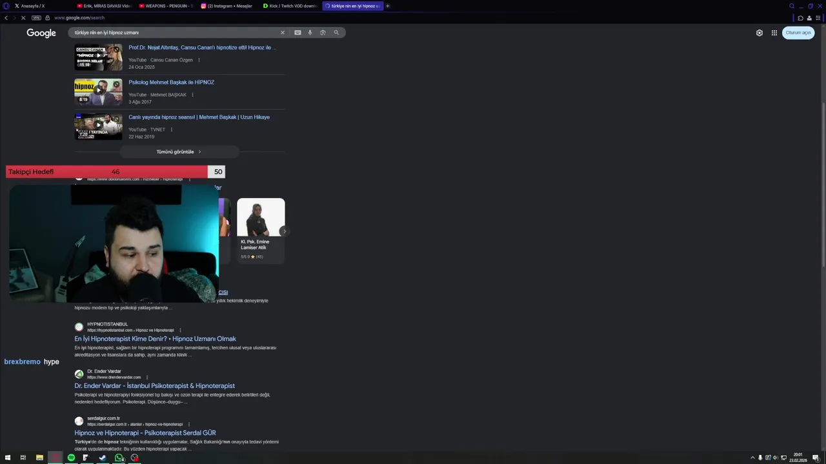Open the Opera menu icon
The width and height of the screenshot is (826, 464).
5,6
